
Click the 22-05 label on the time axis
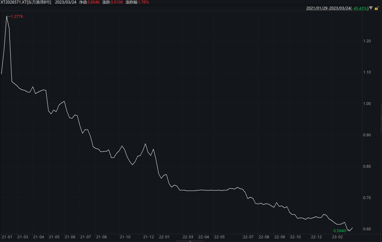[x=219, y=237]
